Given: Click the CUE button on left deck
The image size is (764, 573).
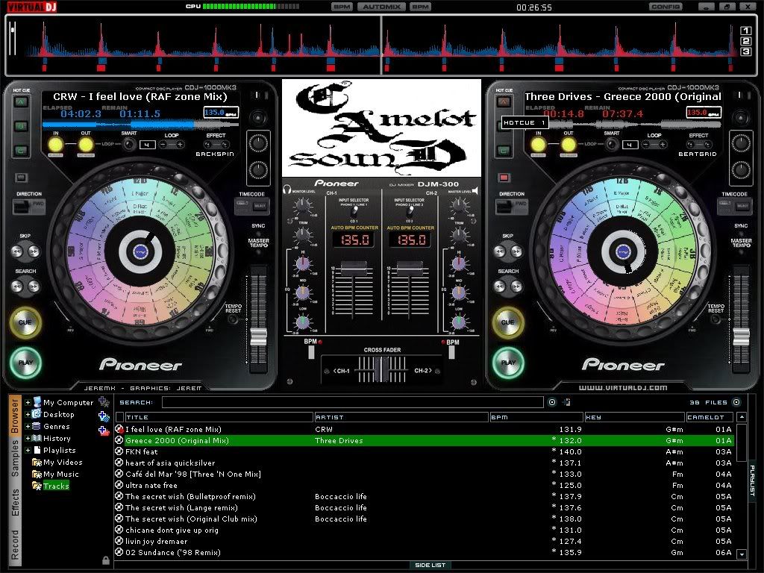Looking at the screenshot, I should [25, 322].
